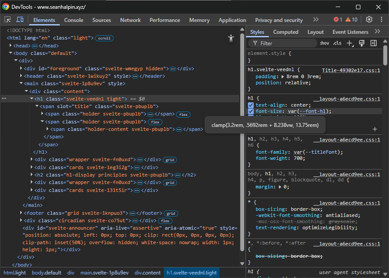Expand the padding shorthand triangle

point(283,76)
